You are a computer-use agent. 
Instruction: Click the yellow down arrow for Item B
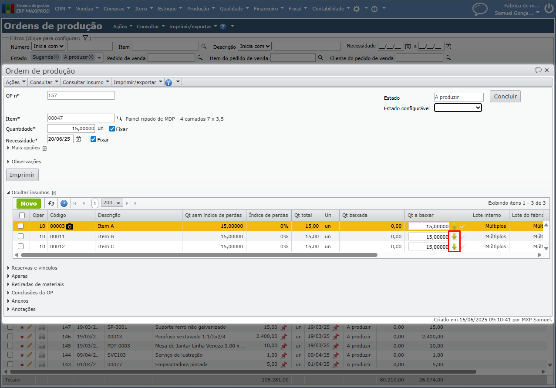point(454,236)
